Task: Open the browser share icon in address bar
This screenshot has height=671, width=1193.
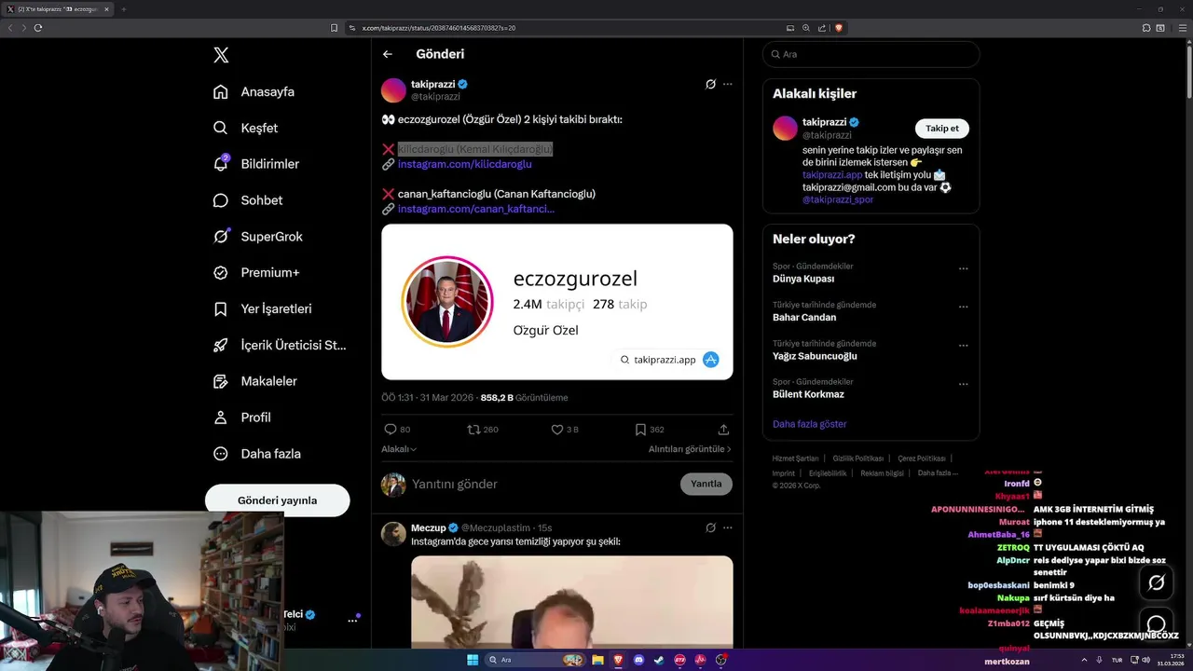Action: coord(822,28)
